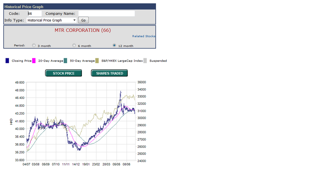Click the Historical Price Graph title bar text
The image size is (322, 181).
click(x=24, y=7)
